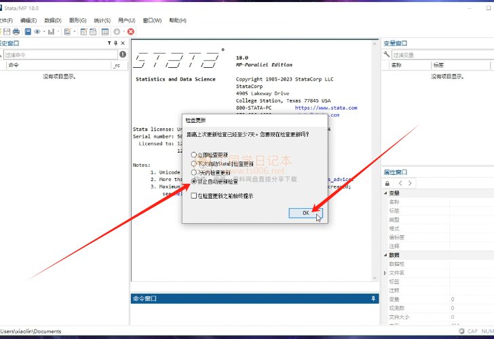Click the '值标签' row in Properties window
The width and height of the screenshot is (494, 339).
[x=438, y=237]
